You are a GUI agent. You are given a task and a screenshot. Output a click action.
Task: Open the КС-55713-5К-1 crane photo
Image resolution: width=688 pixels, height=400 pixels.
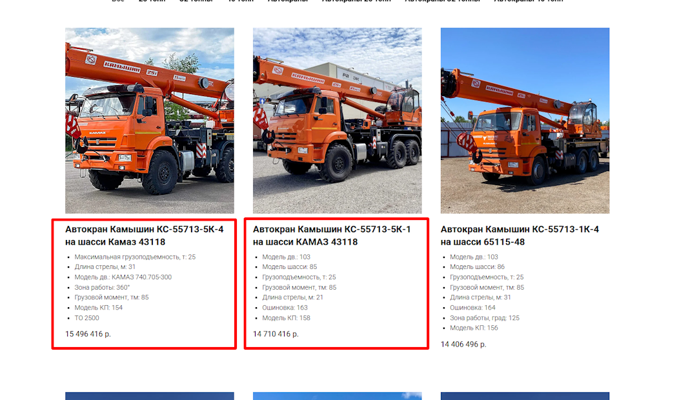coord(338,121)
